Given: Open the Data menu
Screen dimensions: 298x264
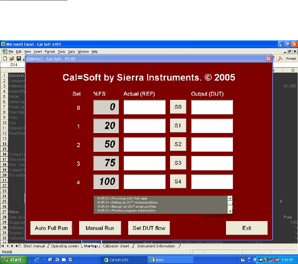Looking at the screenshot, I should pyautogui.click(x=71, y=51).
